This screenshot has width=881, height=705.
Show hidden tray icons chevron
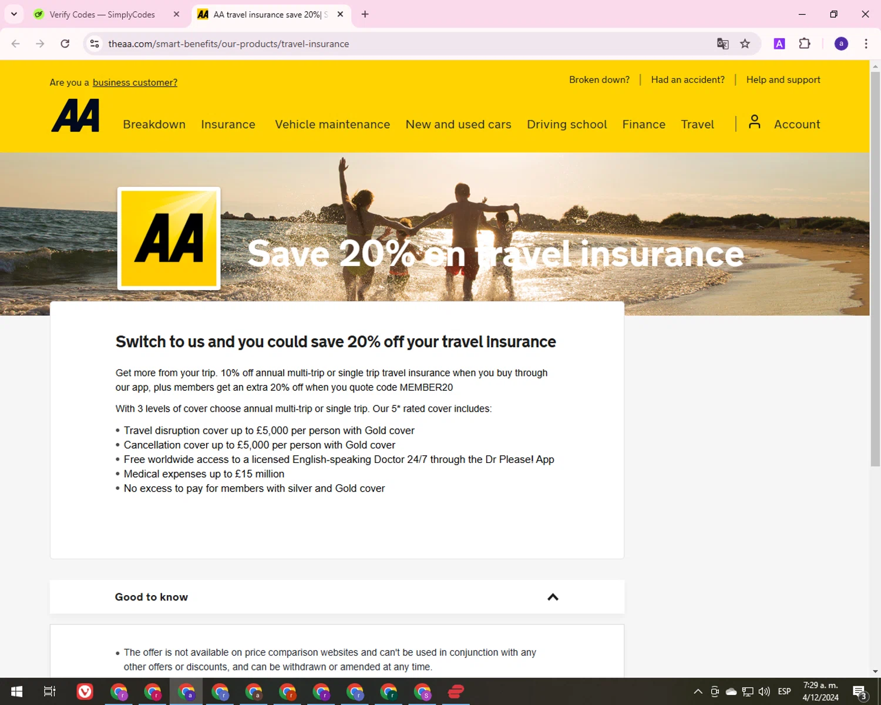point(698,691)
